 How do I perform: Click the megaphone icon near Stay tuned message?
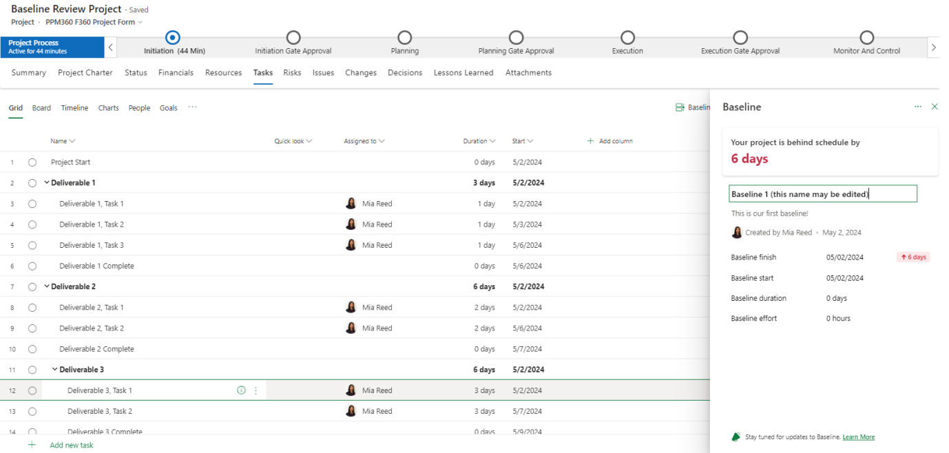(x=736, y=436)
